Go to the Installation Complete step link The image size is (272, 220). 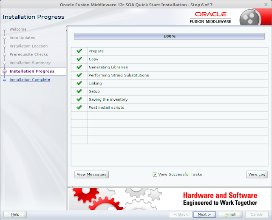click(x=30, y=80)
